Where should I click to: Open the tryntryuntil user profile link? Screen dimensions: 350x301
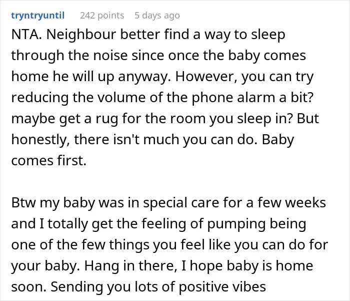pyautogui.click(x=37, y=16)
